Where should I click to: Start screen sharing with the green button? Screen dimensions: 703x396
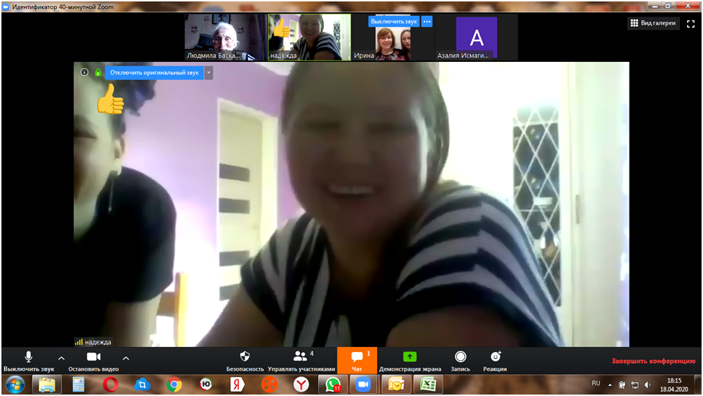[410, 357]
